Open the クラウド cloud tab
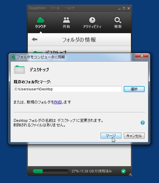 [40, 23]
